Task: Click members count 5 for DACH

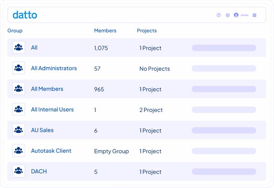Action: (96, 172)
